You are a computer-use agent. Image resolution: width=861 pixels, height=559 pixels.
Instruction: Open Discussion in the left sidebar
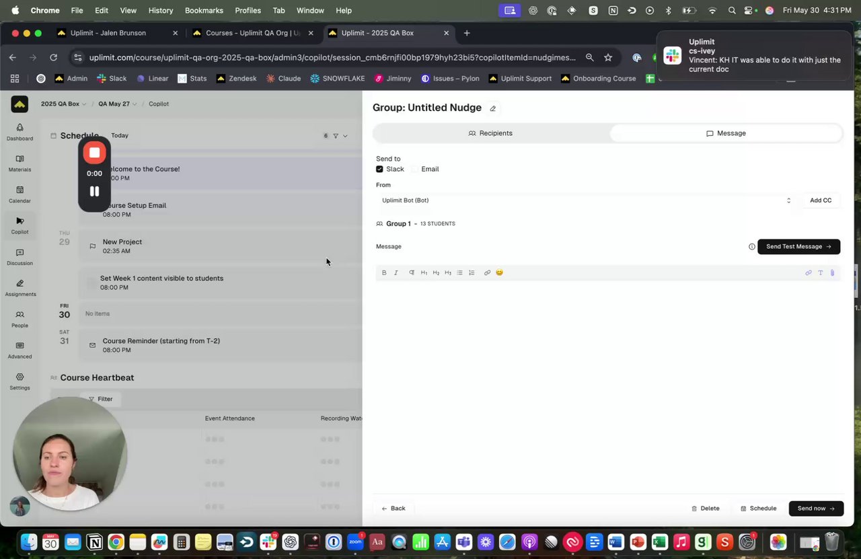[20, 257]
